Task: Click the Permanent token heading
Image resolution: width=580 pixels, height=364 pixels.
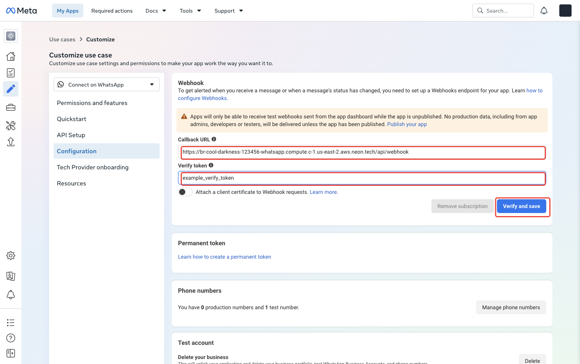Action: (x=201, y=243)
